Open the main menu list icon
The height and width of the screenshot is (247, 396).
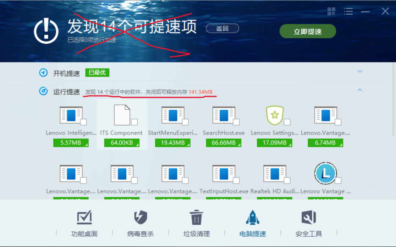point(348,12)
